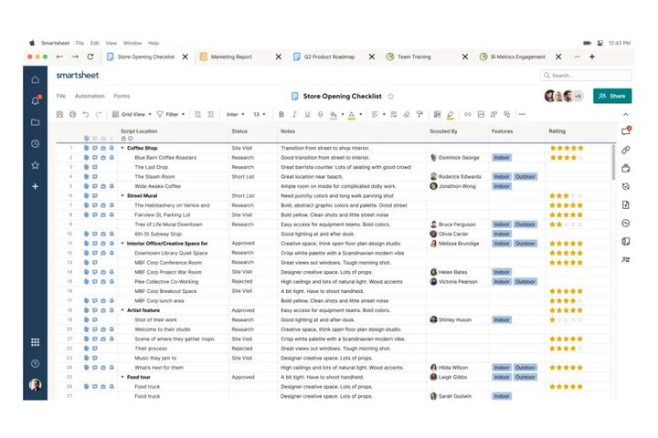The height and width of the screenshot is (438, 658).
Task: Apply Strikethrough formatting
Action: click(x=320, y=114)
